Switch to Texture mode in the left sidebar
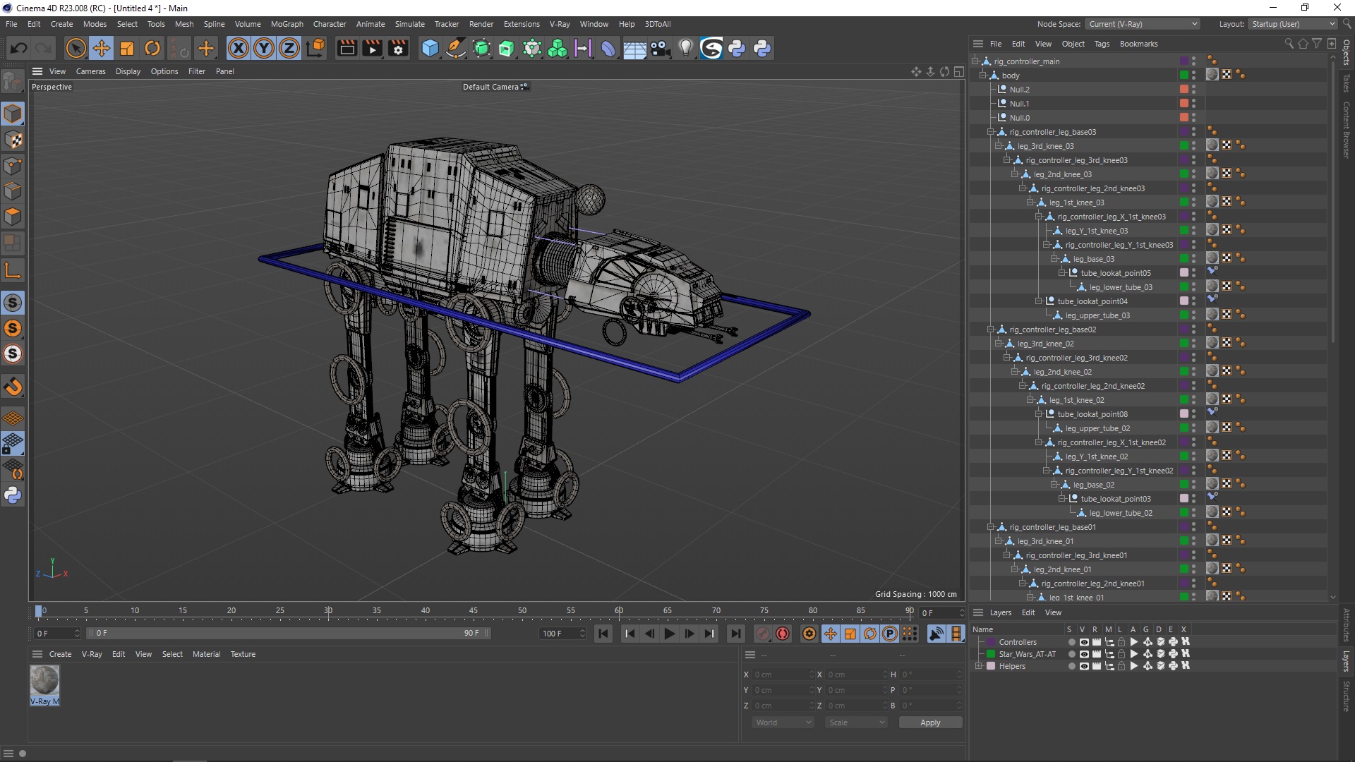 [13, 140]
